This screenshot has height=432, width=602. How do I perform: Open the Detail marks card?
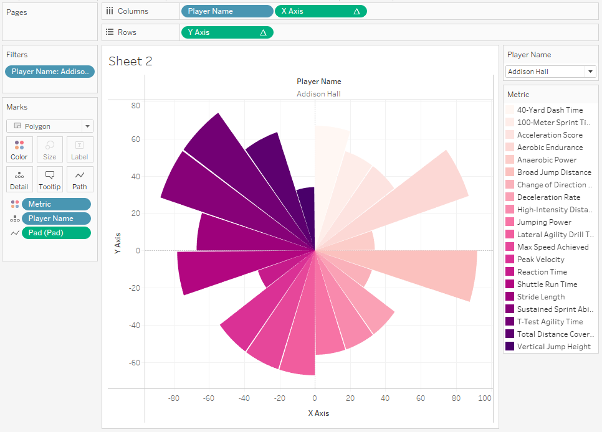(x=19, y=179)
